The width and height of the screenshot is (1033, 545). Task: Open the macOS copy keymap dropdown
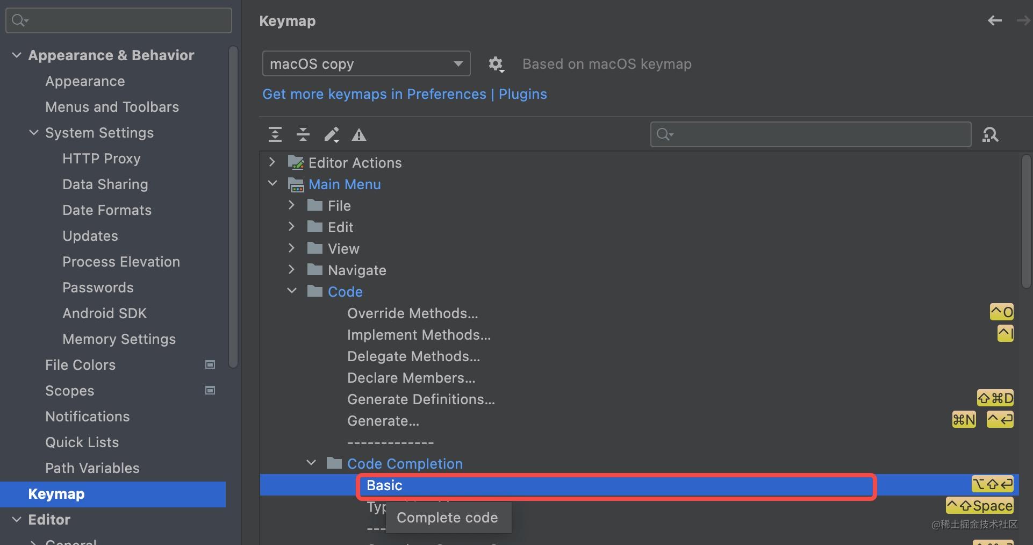click(367, 64)
